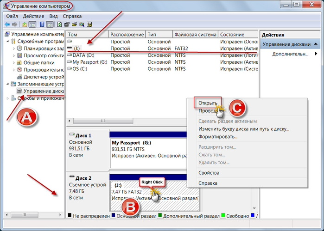Choose Изменить букву диска или путь

(244, 129)
